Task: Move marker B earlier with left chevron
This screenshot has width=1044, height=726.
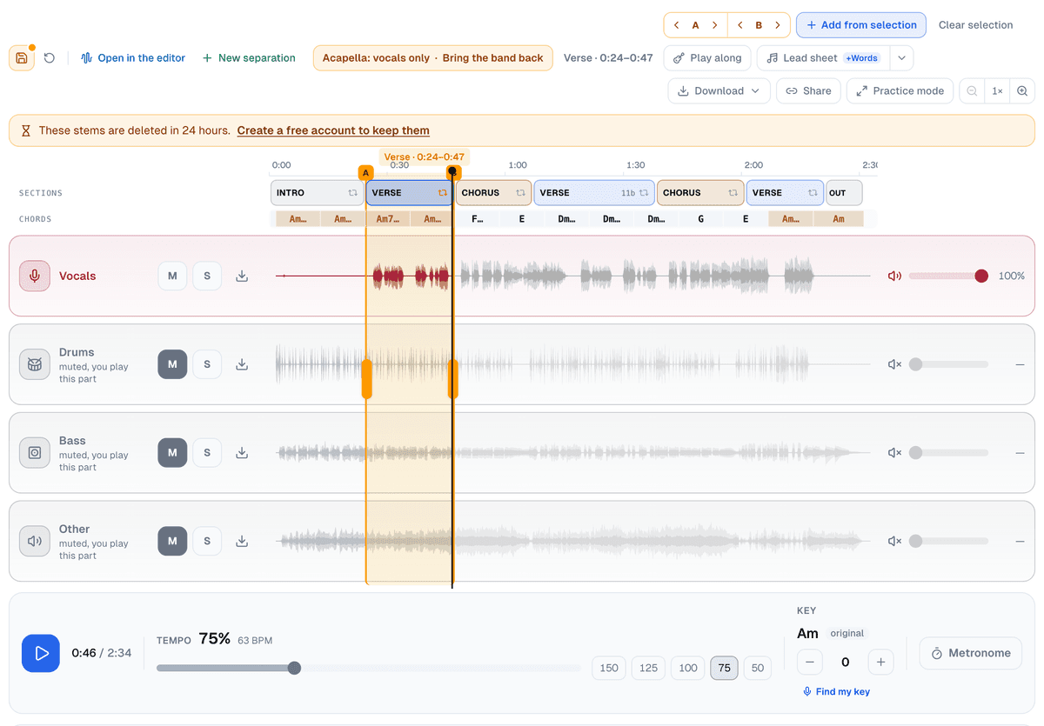Action: [739, 25]
